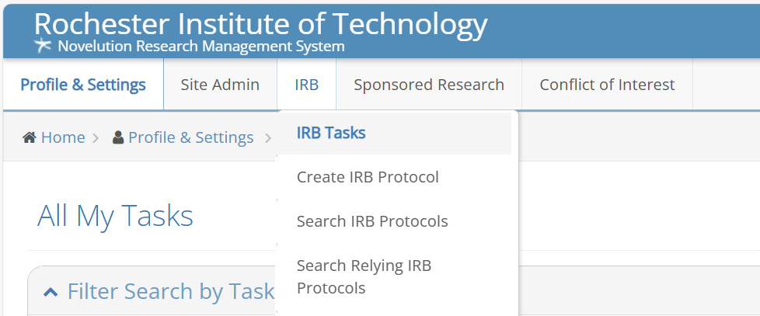The height and width of the screenshot is (316, 760).
Task: Go to the Conflict of Interest tab
Action: pos(607,85)
